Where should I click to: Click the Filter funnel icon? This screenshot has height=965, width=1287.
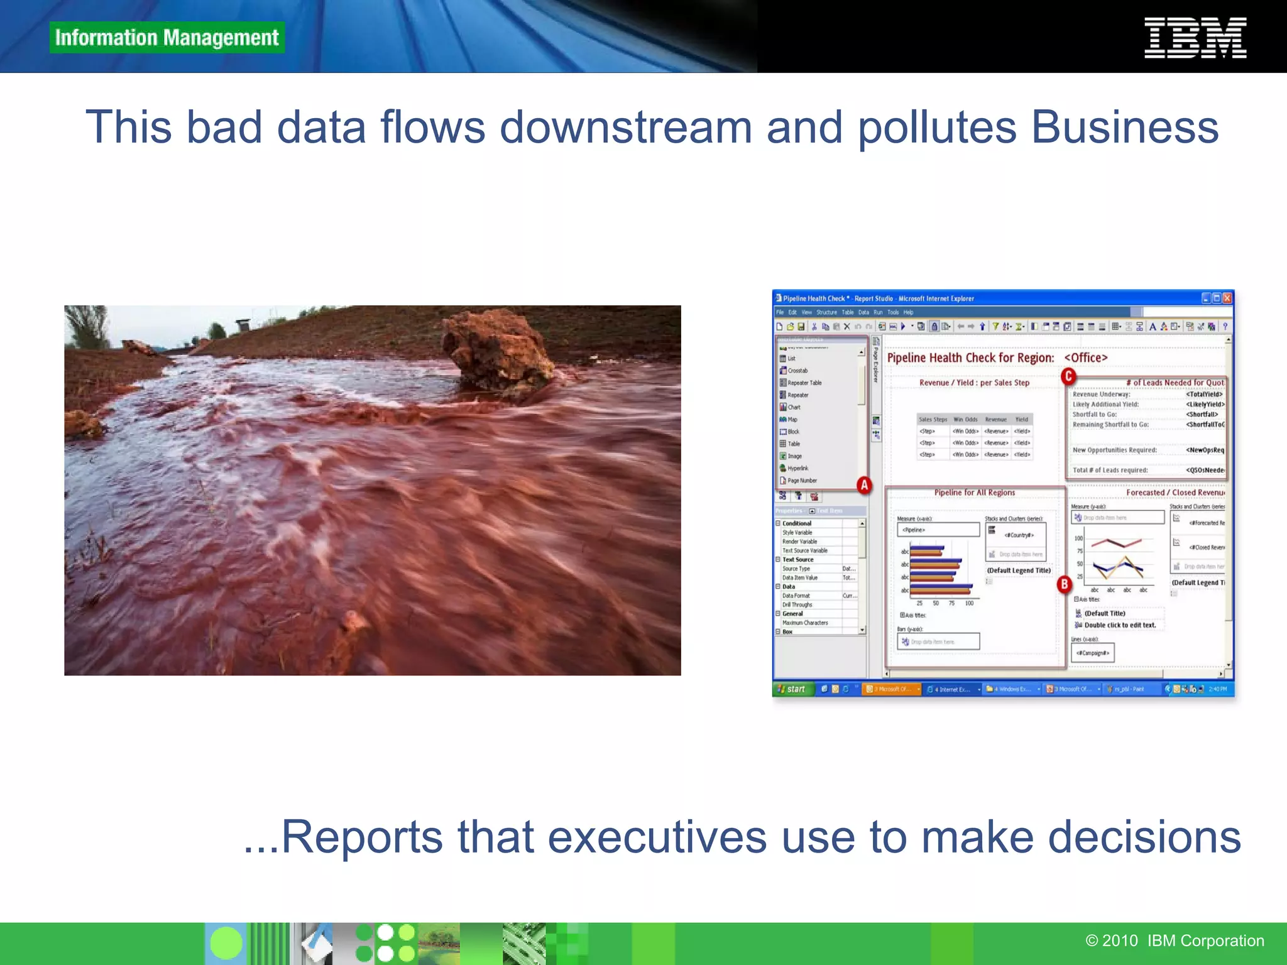[995, 326]
